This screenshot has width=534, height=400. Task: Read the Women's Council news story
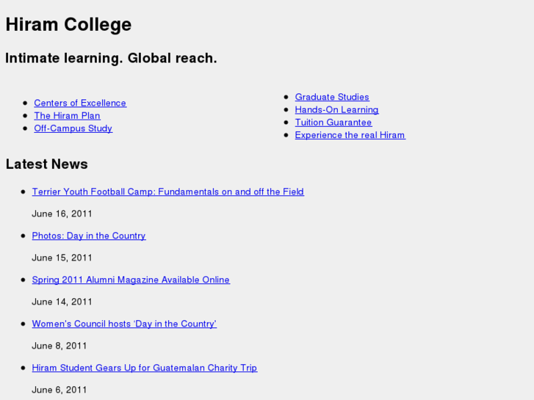(x=124, y=324)
